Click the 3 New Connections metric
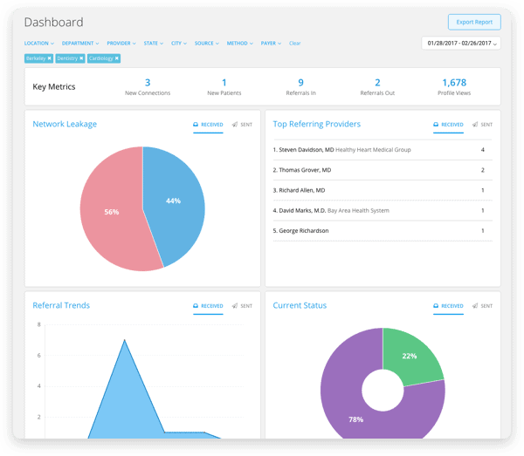The height and width of the screenshot is (456, 524). (148, 86)
